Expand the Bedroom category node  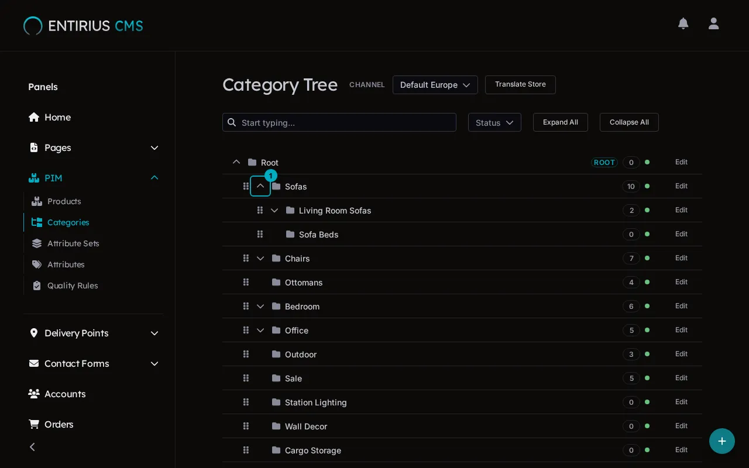coord(260,306)
